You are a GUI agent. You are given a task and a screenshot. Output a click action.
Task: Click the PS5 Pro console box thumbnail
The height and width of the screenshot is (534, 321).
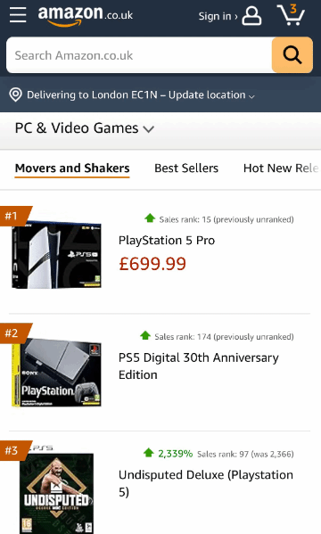[x=56, y=254]
